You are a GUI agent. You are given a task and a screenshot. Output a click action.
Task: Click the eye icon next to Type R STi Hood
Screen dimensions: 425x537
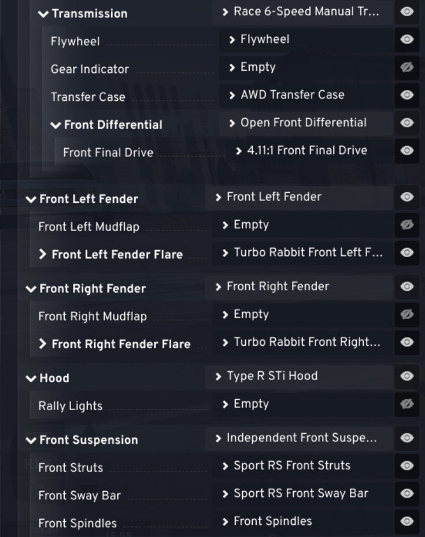point(407,377)
